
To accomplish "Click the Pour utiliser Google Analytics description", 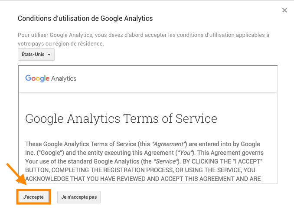I will pos(144,39).
